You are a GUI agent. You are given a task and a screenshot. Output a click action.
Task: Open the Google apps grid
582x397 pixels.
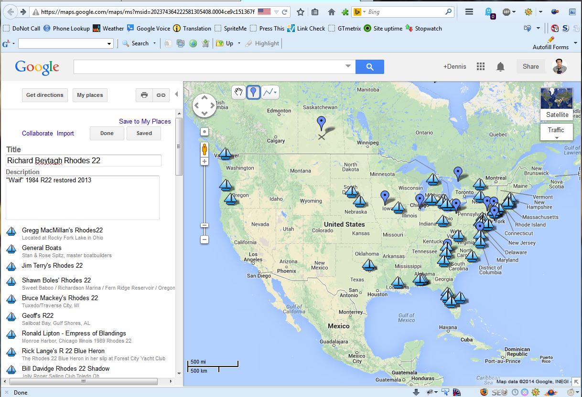click(481, 67)
